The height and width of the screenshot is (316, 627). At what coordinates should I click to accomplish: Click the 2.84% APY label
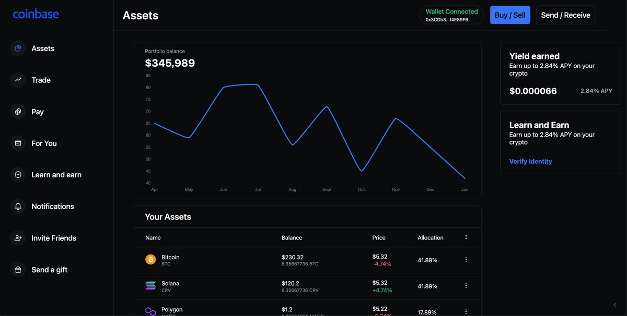[596, 91]
